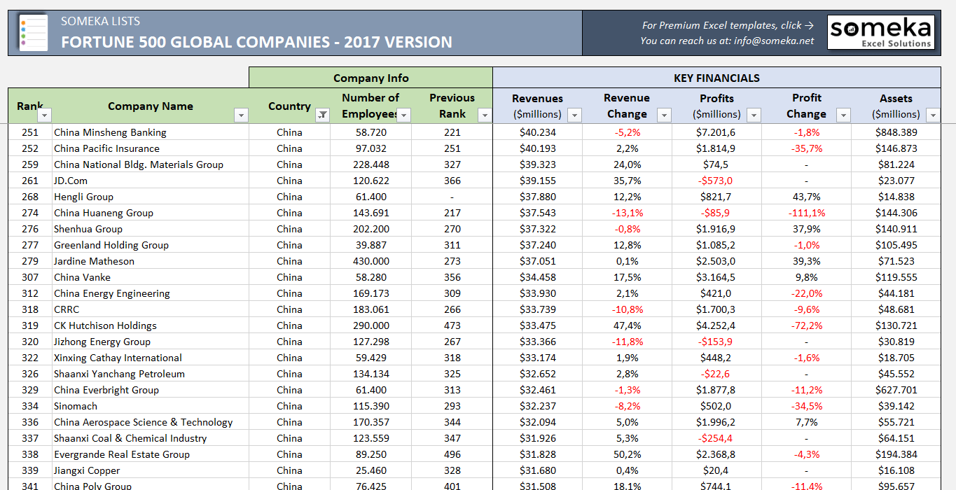Click the profit change -72,2% cell

pyautogui.click(x=806, y=325)
